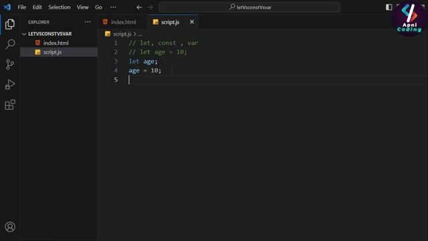Open the Source Control view

point(10,64)
